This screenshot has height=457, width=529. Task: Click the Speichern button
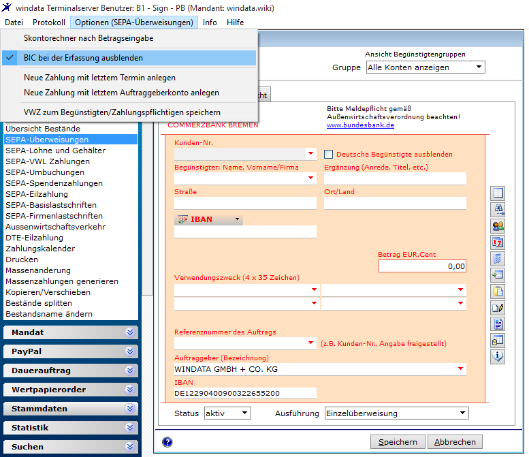click(x=398, y=442)
